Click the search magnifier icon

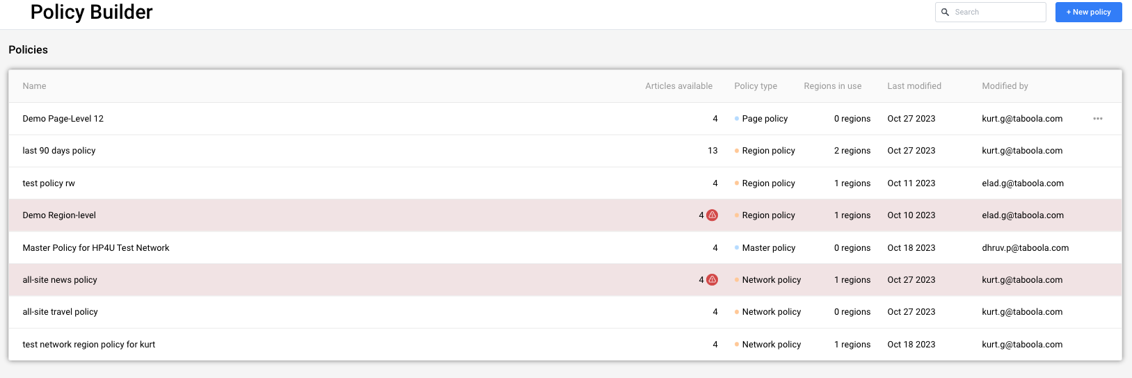[945, 13]
